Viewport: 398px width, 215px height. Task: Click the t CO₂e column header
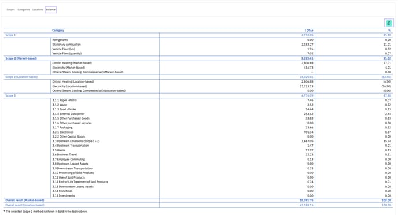[309, 31]
